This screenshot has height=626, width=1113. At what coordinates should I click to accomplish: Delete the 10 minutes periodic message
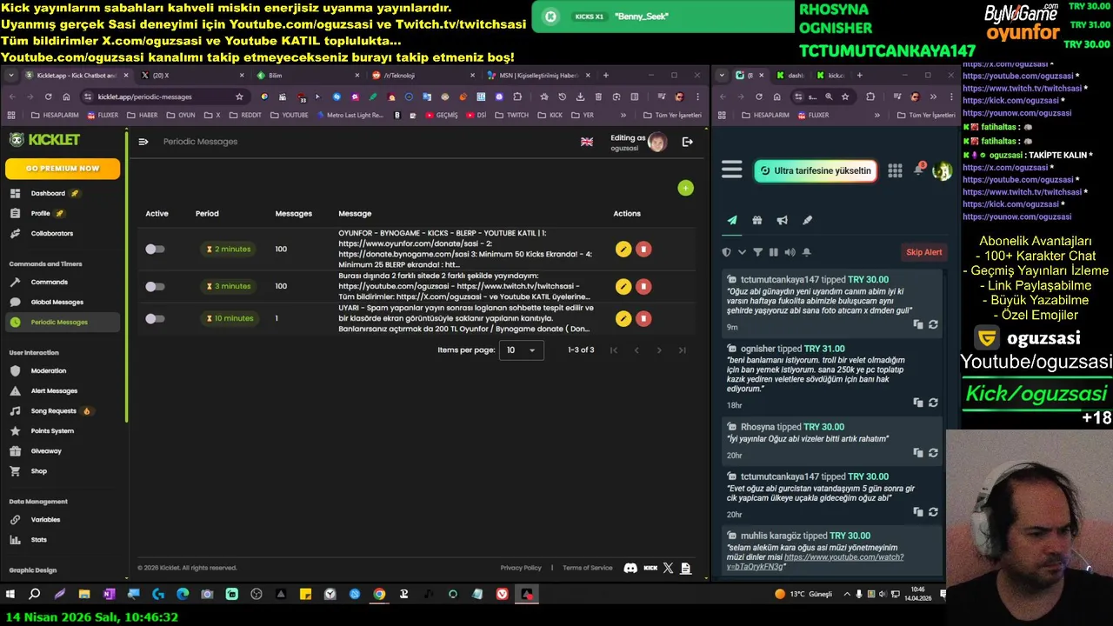[x=643, y=318]
